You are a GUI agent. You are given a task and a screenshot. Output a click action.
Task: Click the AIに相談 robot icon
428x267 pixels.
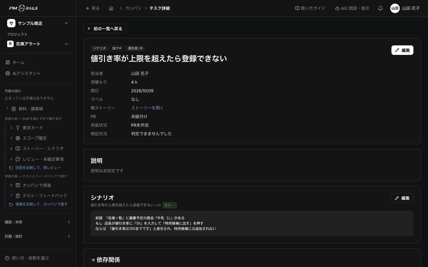point(337,8)
